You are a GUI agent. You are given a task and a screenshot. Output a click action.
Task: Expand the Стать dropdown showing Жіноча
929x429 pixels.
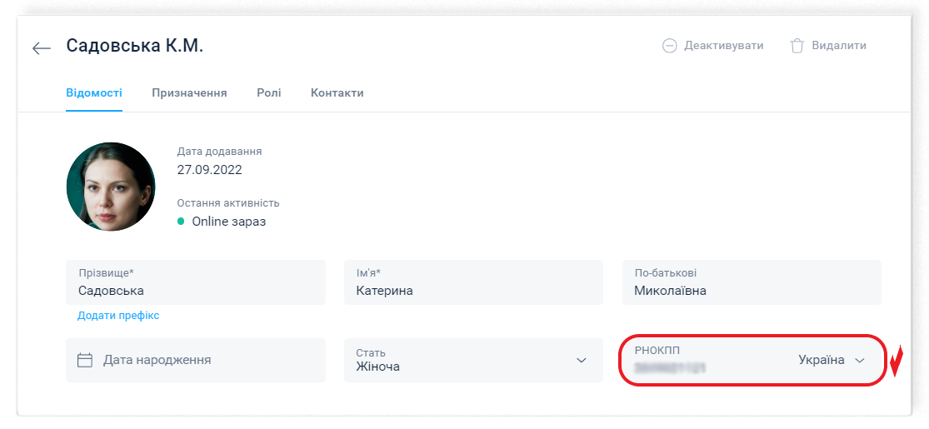coord(581,360)
